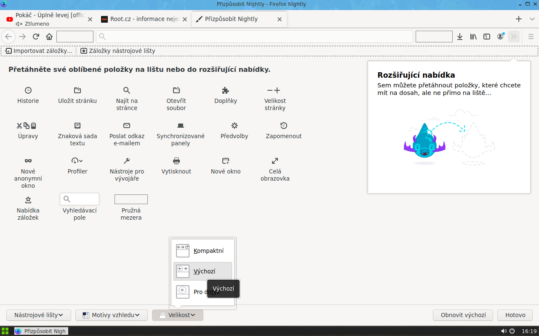Click the Synchronizované panely laptop icon
Screen dimensions: 539x336
pyautogui.click(x=181, y=126)
